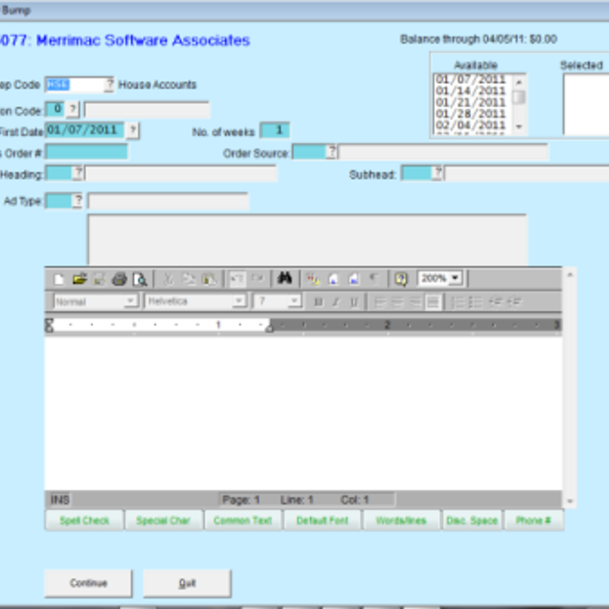Align text left
The image size is (609, 609).
tap(380, 302)
